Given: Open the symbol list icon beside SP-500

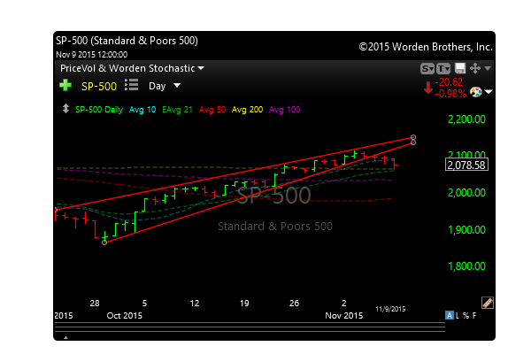Looking at the screenshot, I should click(131, 85).
